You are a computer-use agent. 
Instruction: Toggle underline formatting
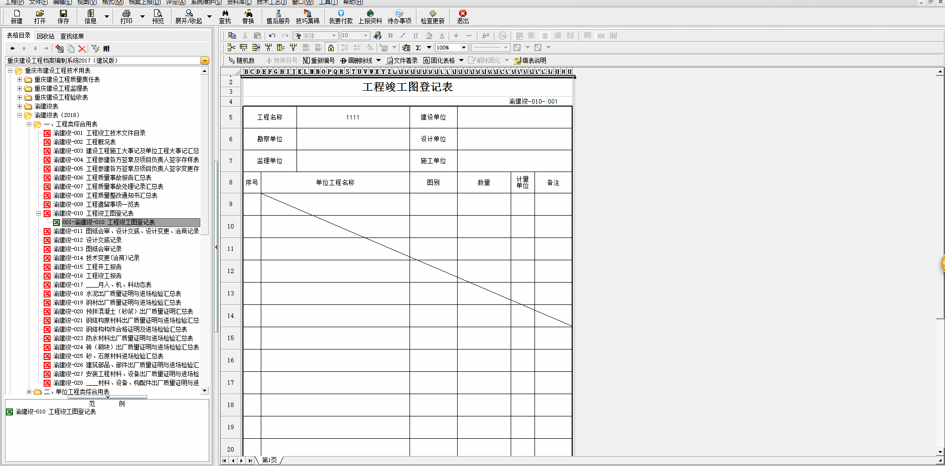point(415,35)
